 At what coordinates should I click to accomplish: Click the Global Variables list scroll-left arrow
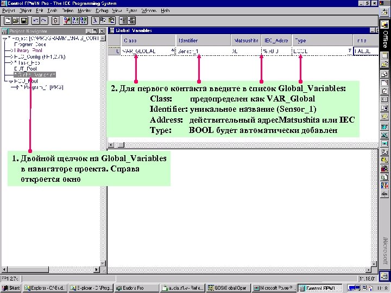(x=111, y=145)
